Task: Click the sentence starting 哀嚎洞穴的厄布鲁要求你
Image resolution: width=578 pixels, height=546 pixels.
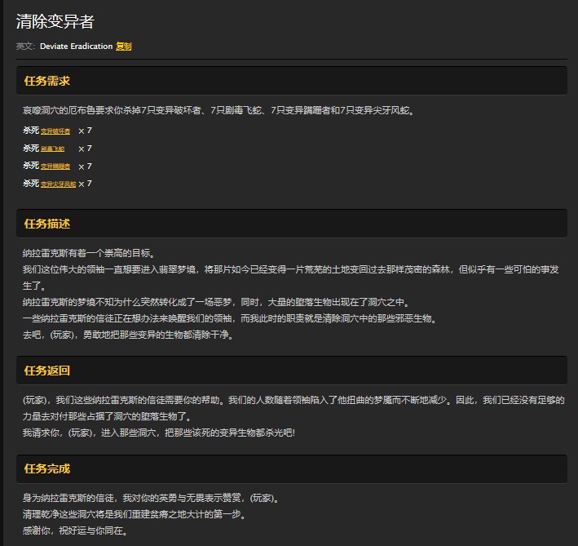Action: point(218,110)
